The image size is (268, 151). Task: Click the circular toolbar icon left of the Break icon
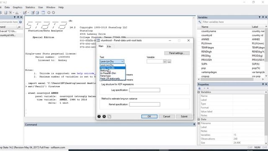[x=49, y=13]
